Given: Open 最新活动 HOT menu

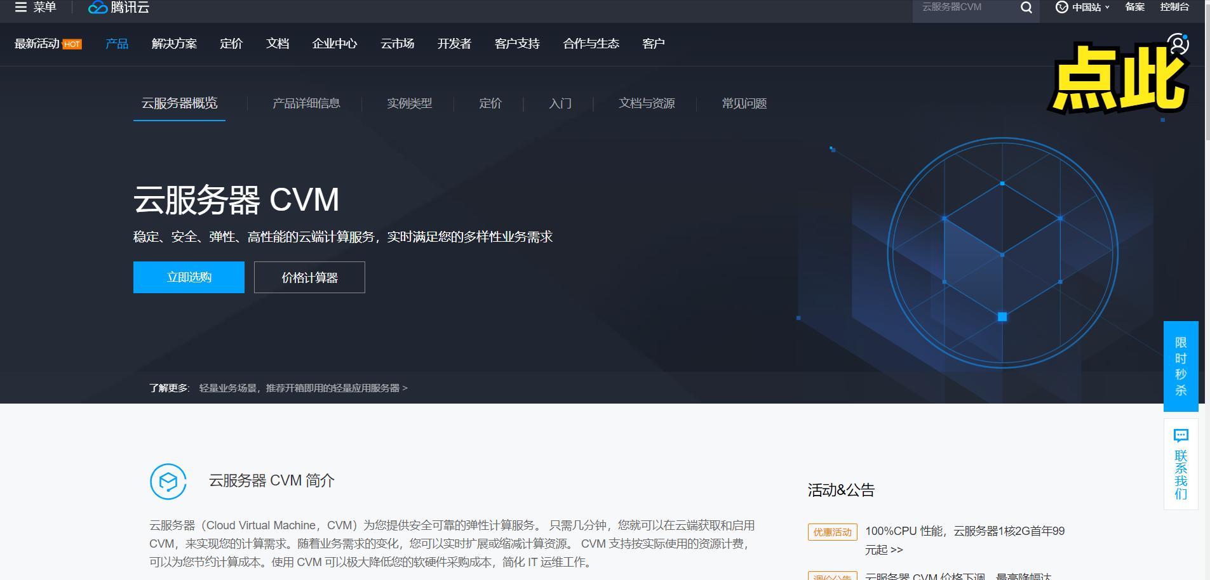Looking at the screenshot, I should pyautogui.click(x=48, y=44).
